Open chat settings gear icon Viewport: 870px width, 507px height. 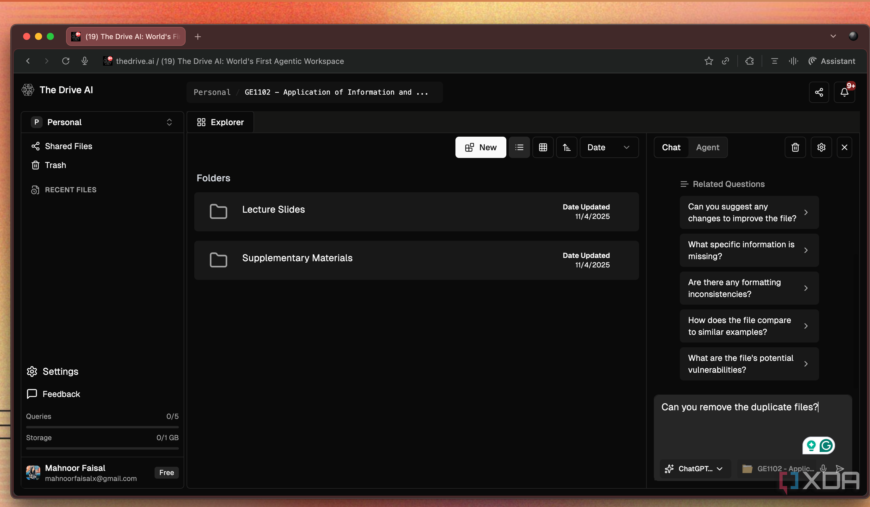tap(821, 147)
